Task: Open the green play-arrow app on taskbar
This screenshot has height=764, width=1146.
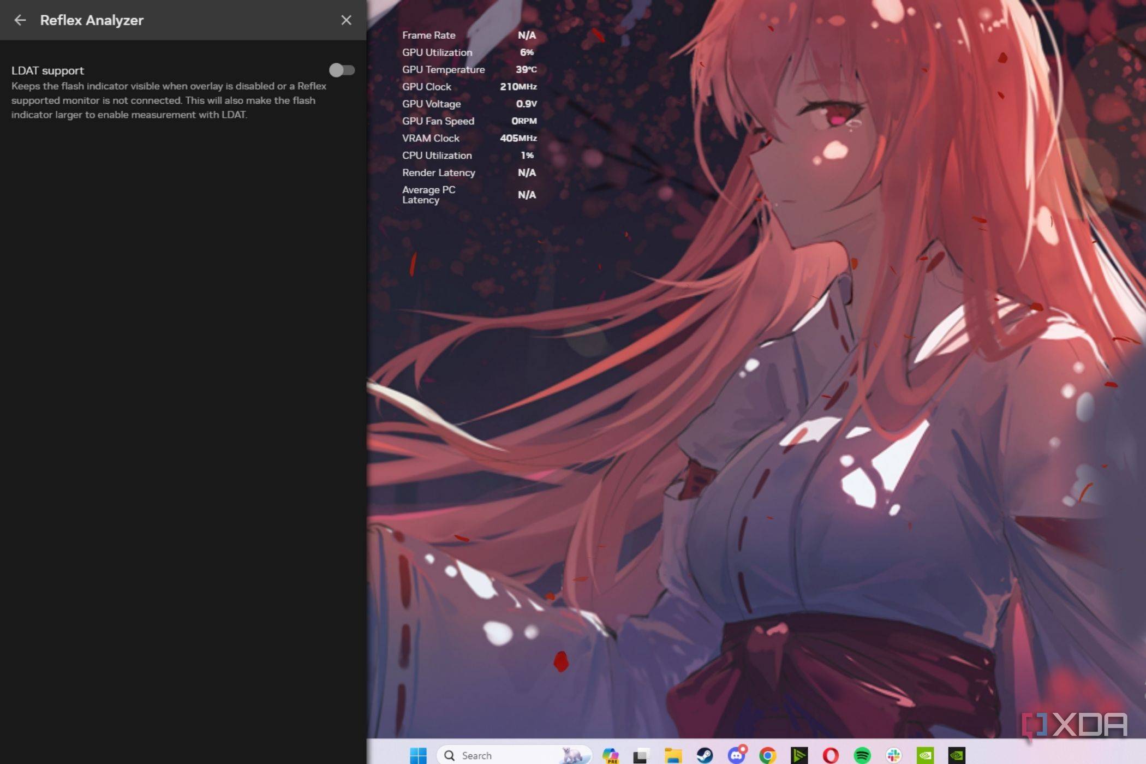Action: click(799, 755)
